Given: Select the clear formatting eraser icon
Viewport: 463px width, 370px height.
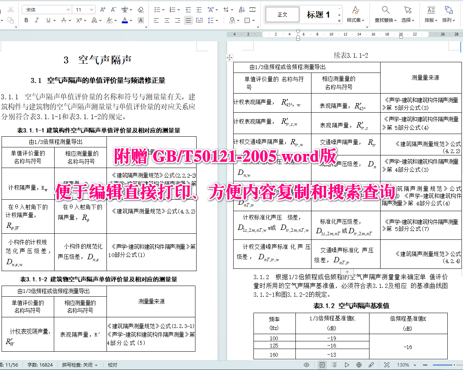Looking at the screenshot, I should [x=140, y=10].
